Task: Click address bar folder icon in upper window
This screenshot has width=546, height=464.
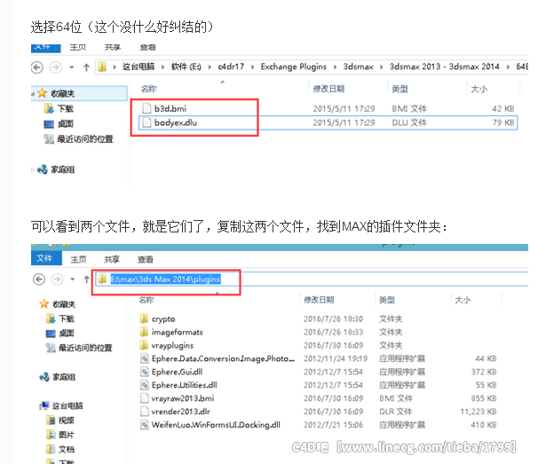Action: coord(102,67)
